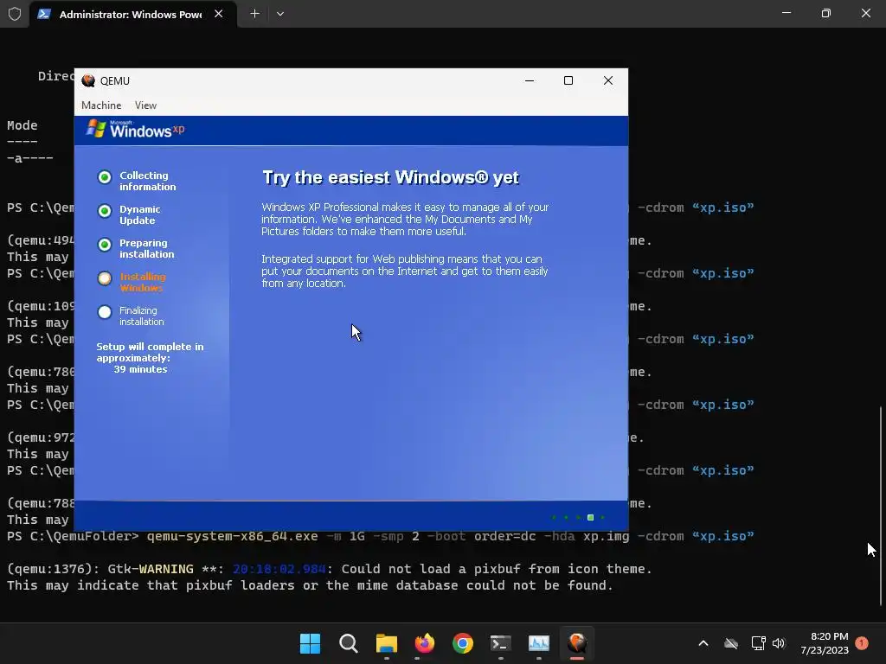Click the setup progress dots indicator

coord(578,517)
